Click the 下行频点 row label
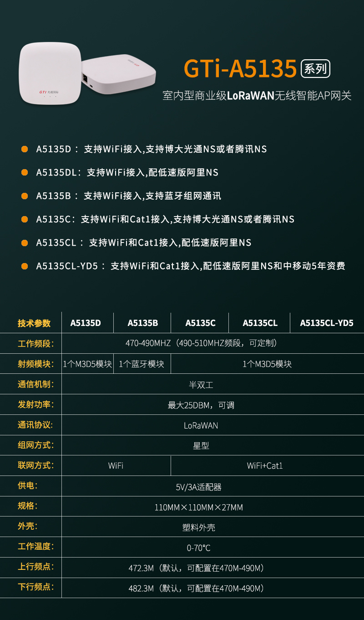The image size is (364, 620). tap(35, 587)
